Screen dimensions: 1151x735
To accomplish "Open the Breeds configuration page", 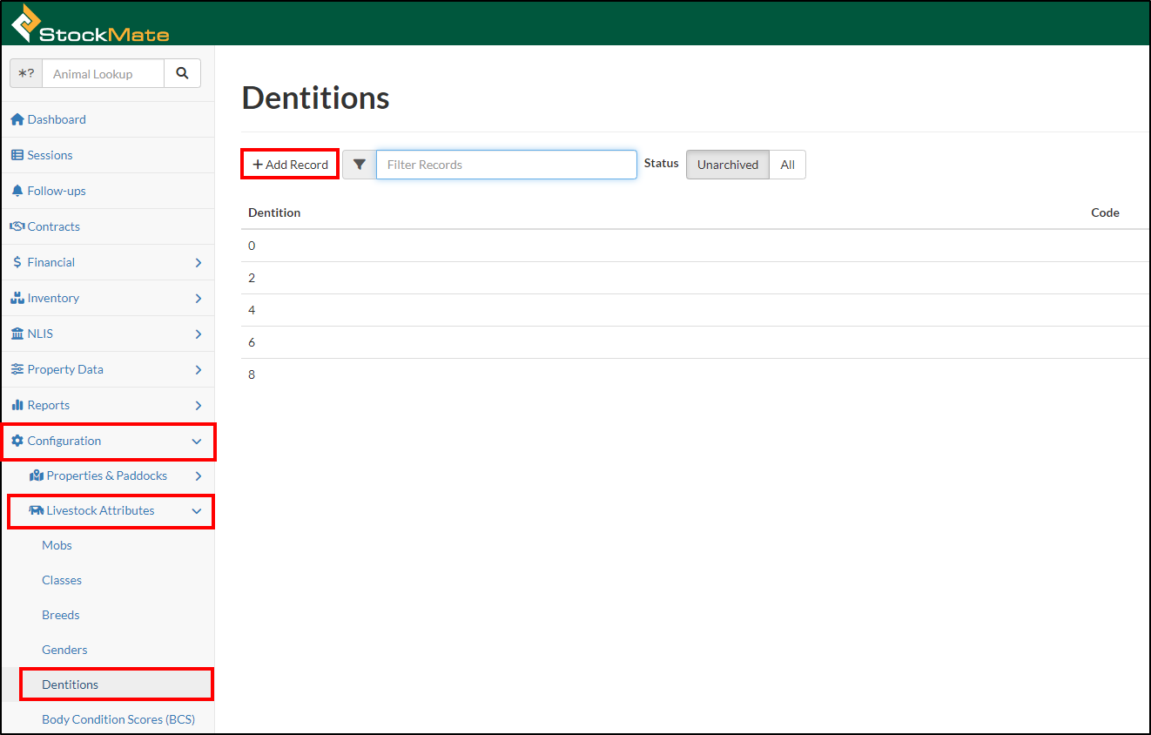I will point(60,615).
